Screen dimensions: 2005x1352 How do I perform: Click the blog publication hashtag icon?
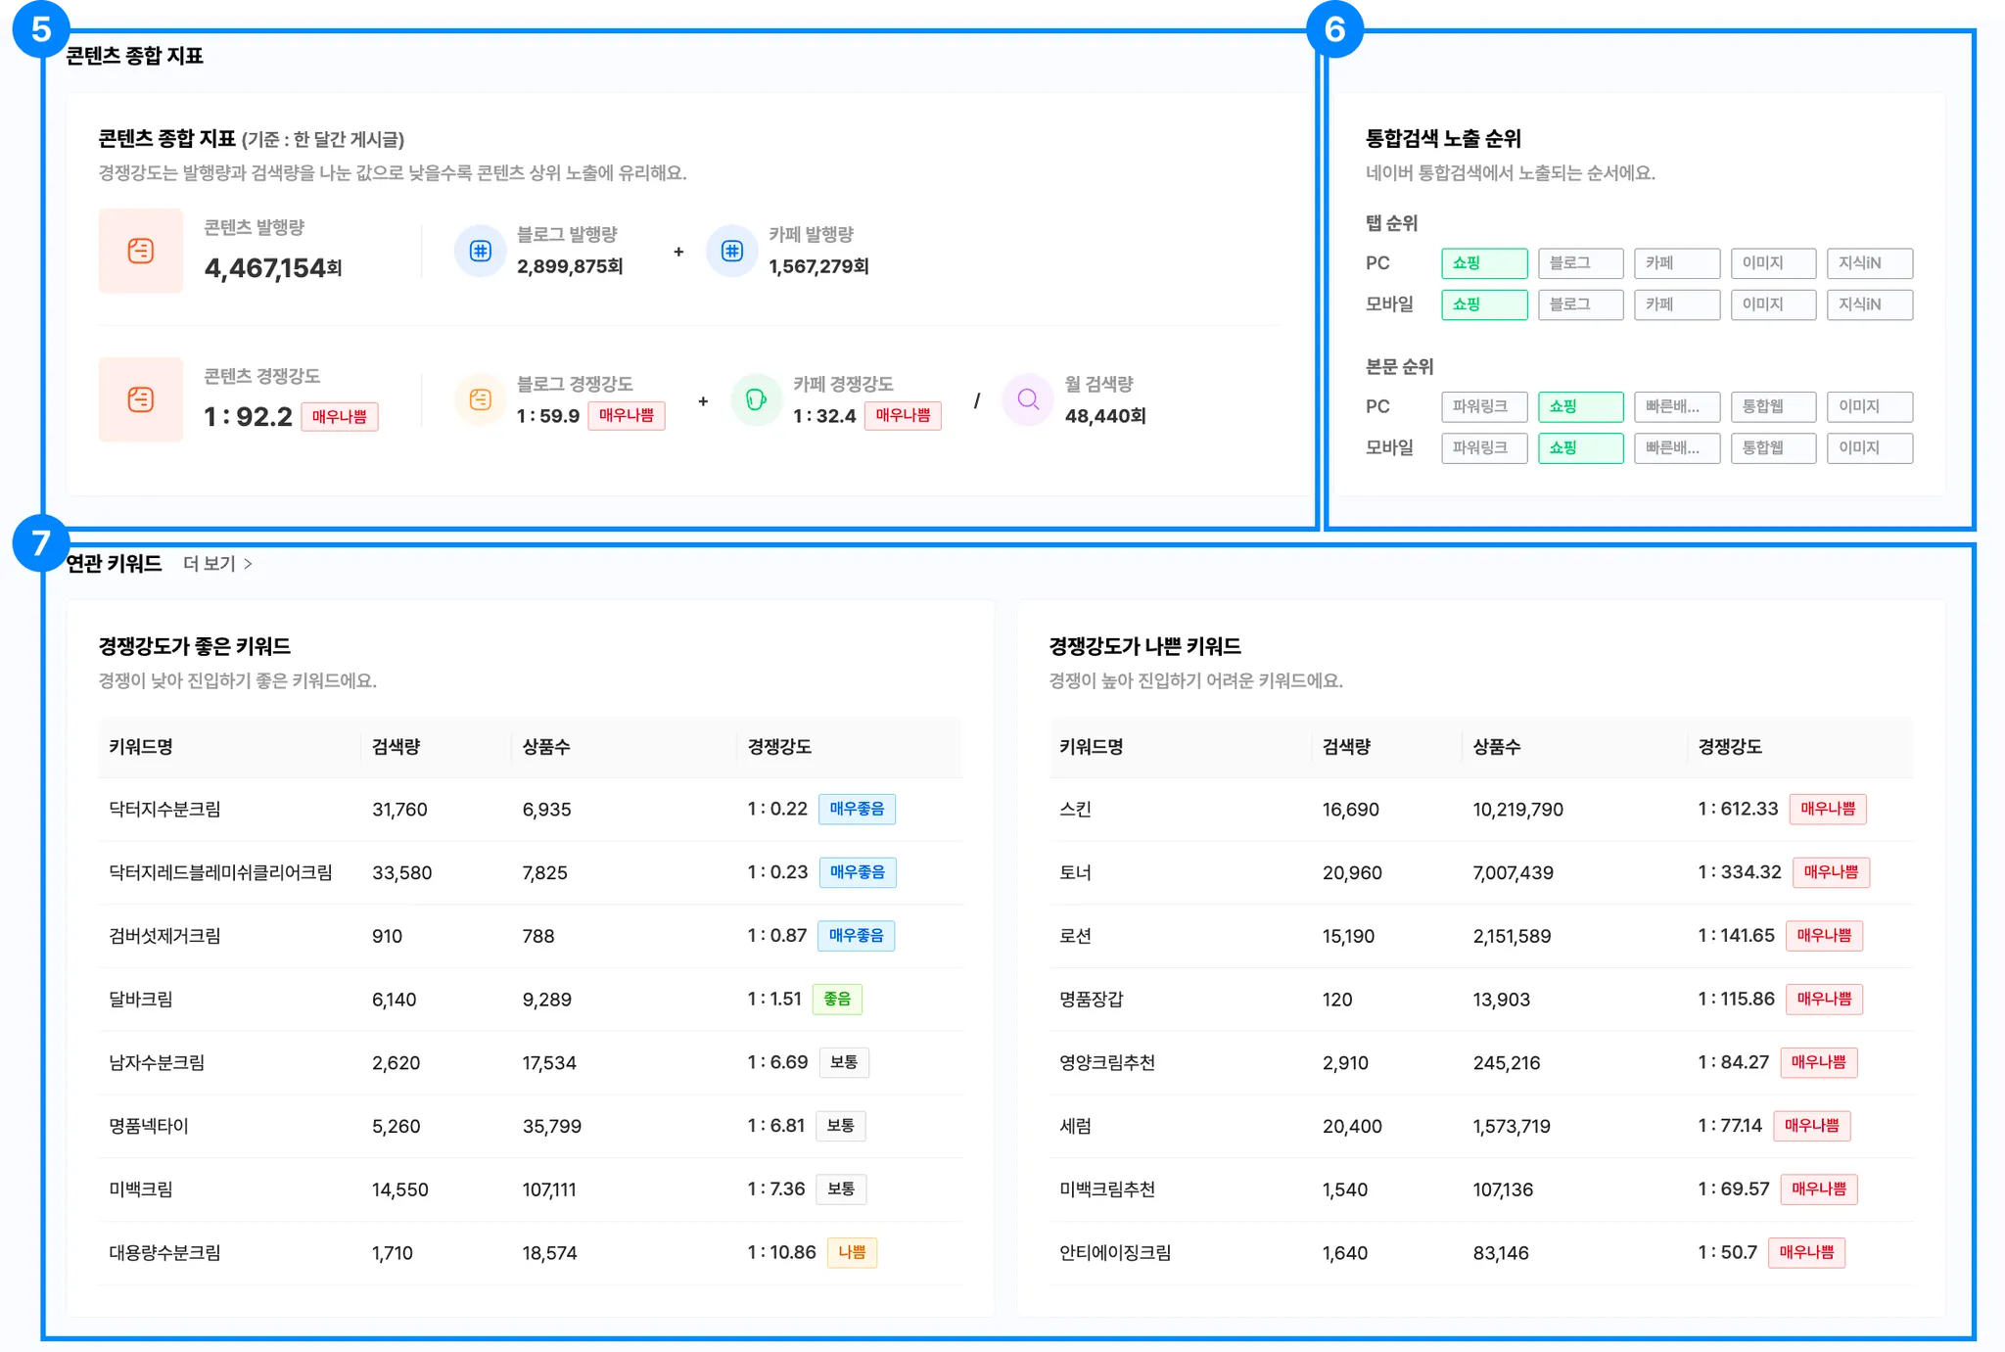tap(481, 251)
